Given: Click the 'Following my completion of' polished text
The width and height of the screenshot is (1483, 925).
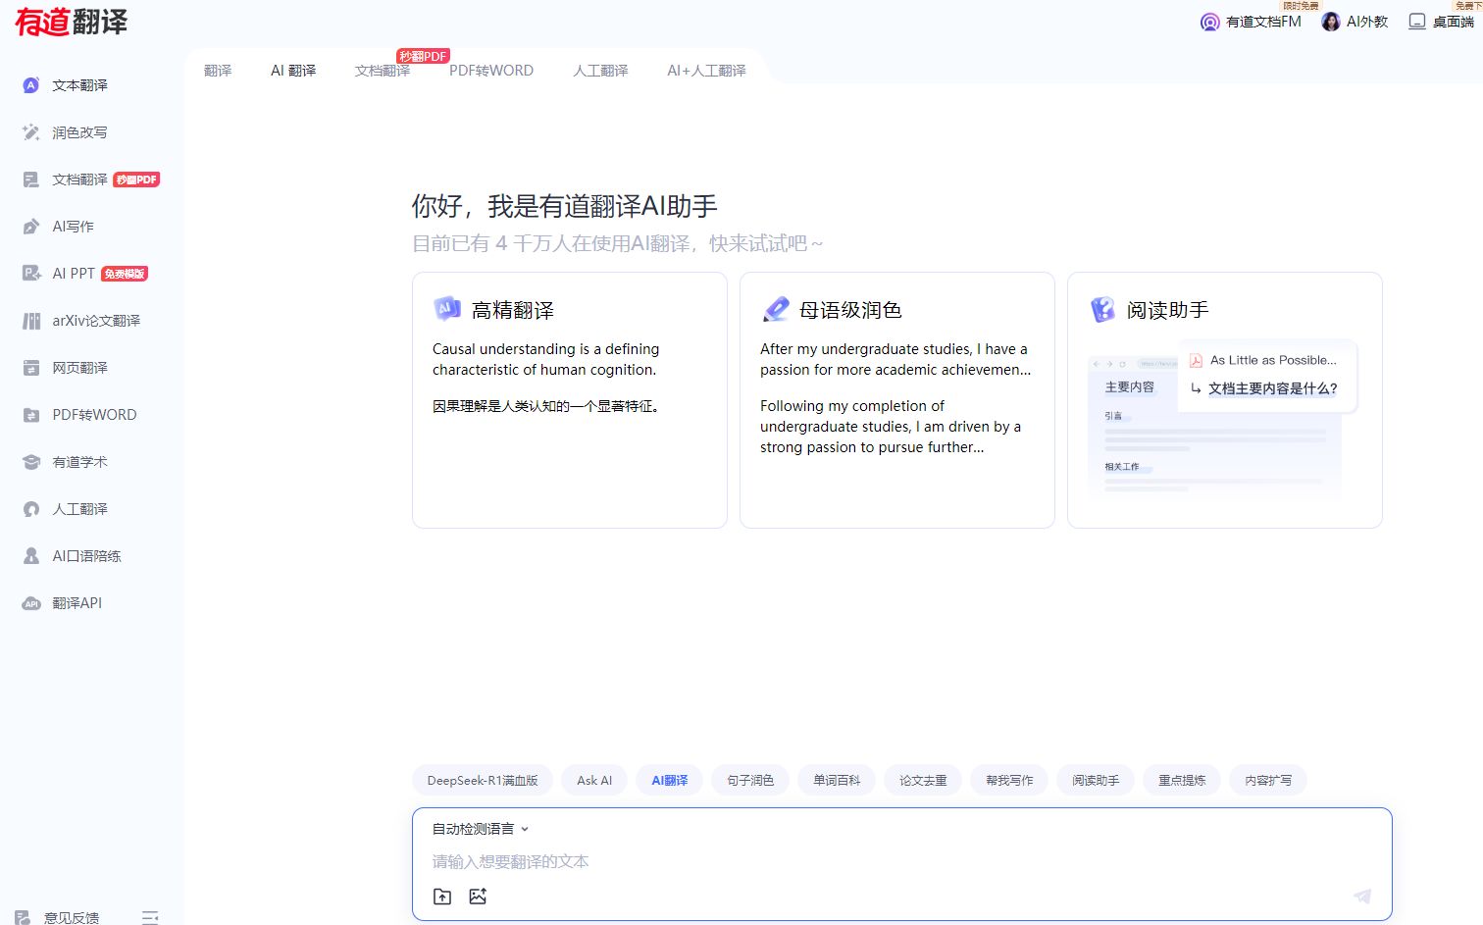Looking at the screenshot, I should [891, 427].
